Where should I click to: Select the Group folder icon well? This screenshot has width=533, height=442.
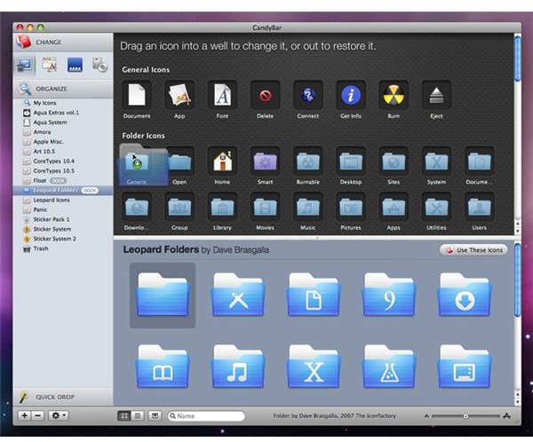coord(179,207)
